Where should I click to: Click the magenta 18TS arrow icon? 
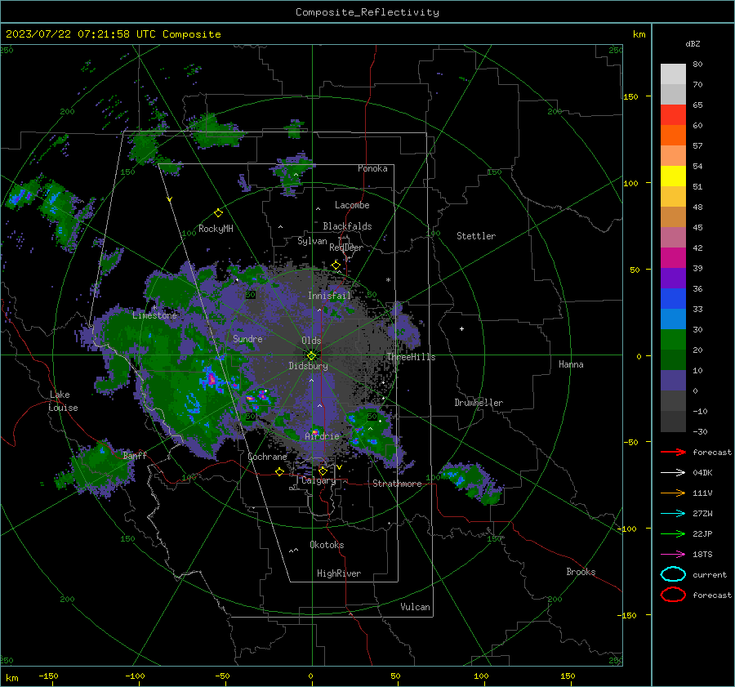point(673,555)
